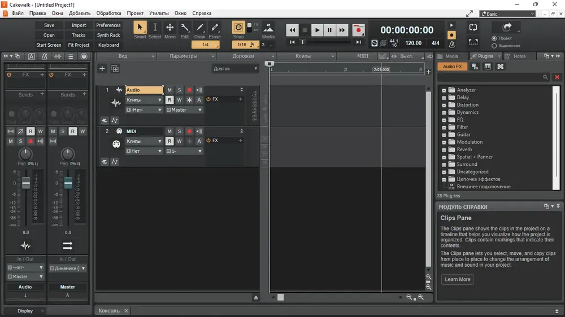Expand the Analyzer plugin folder
This screenshot has height=317, width=565.
[444, 90]
